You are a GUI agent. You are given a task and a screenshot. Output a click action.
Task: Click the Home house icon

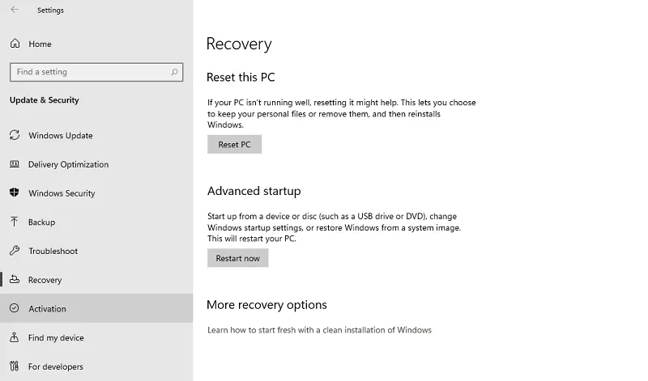pos(15,44)
